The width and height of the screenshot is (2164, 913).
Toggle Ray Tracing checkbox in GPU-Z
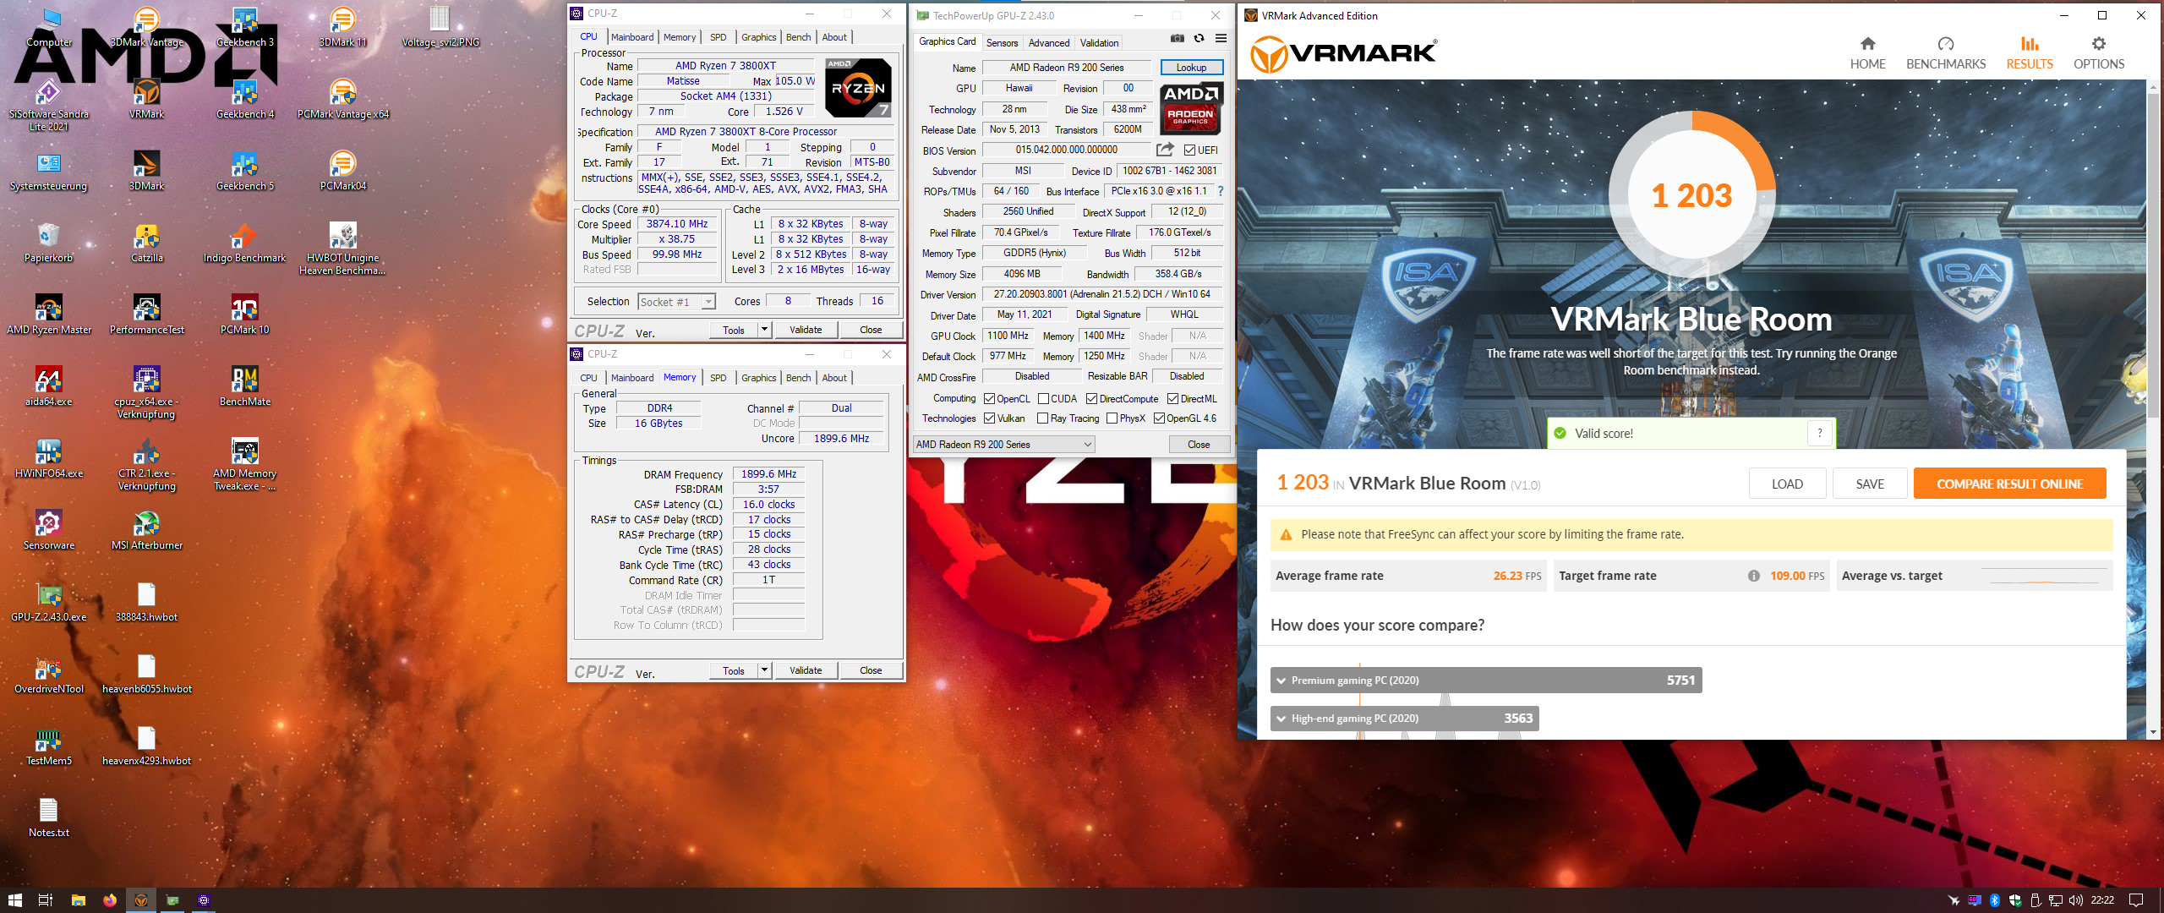[1043, 418]
